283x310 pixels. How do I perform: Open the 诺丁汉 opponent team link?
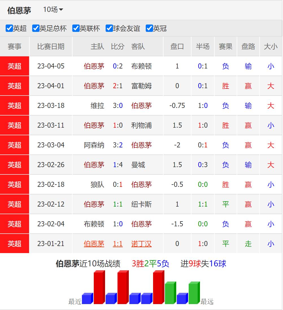(141, 243)
